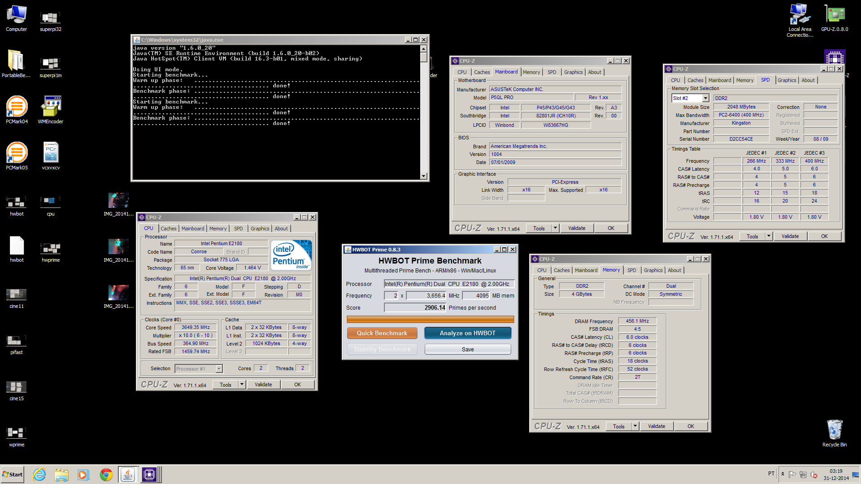Click the java.exe console vertical scrollbar

point(423,112)
